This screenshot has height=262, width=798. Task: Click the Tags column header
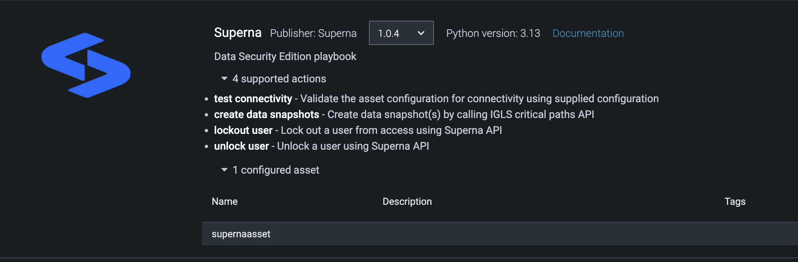click(735, 202)
